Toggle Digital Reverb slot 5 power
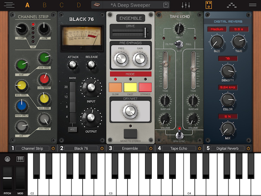Screen dimensions: 261x196 tap(248, 148)
